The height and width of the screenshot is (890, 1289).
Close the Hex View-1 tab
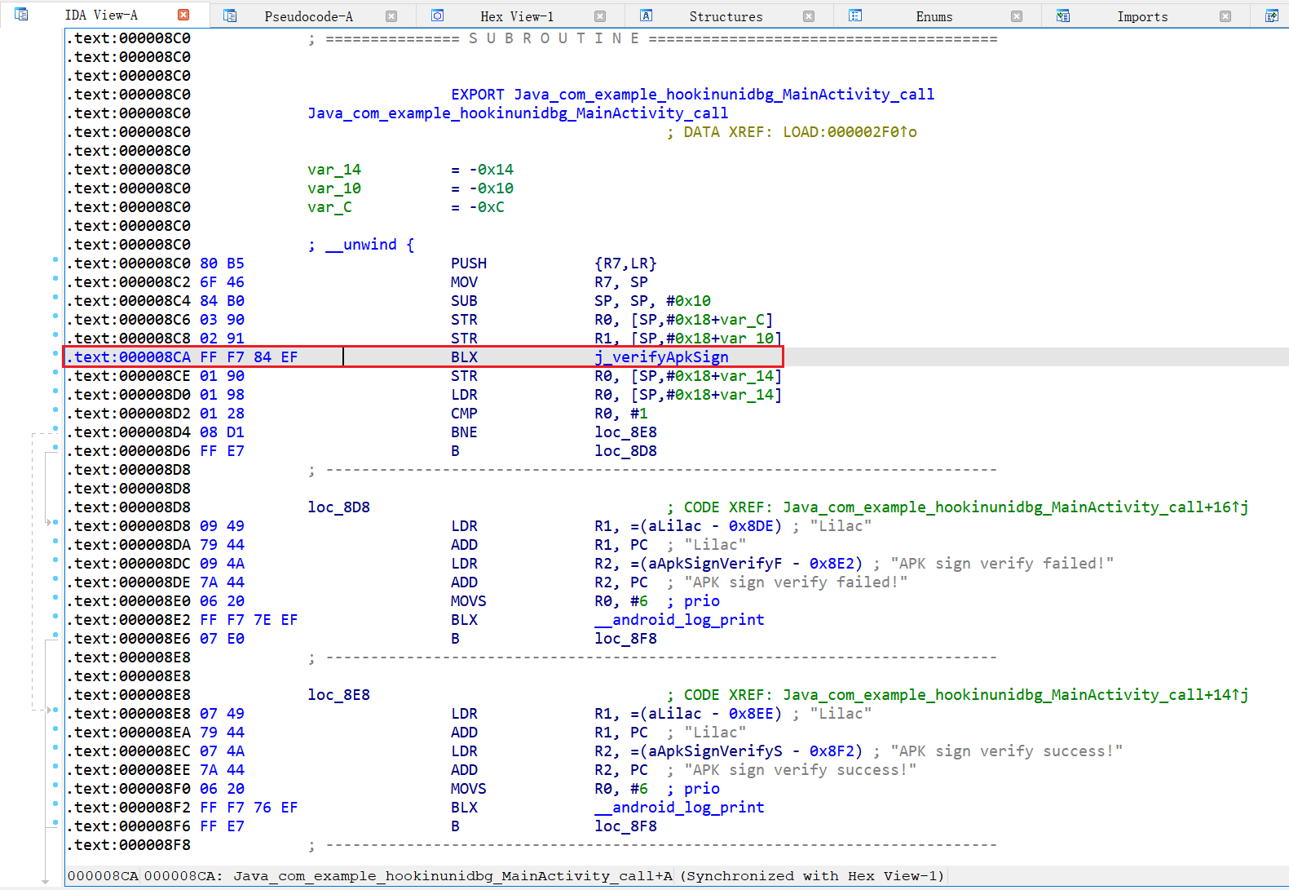(x=600, y=16)
